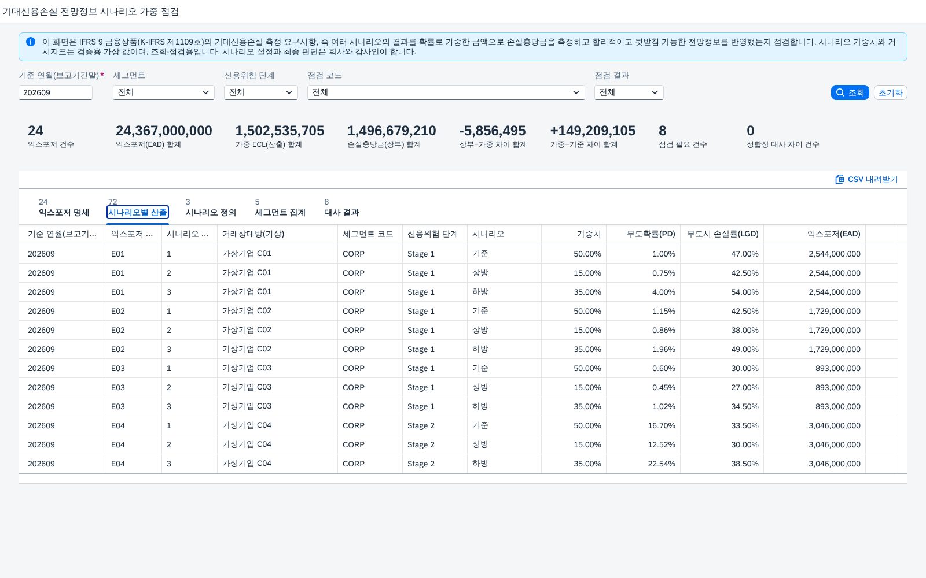The height and width of the screenshot is (578, 926).
Task: Click the info icon in the blue notice banner
Action: pos(31,42)
